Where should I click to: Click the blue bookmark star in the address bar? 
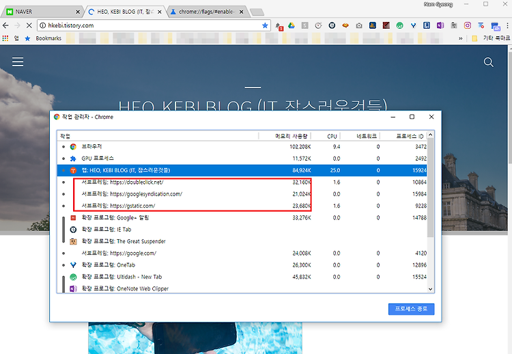pos(265,25)
